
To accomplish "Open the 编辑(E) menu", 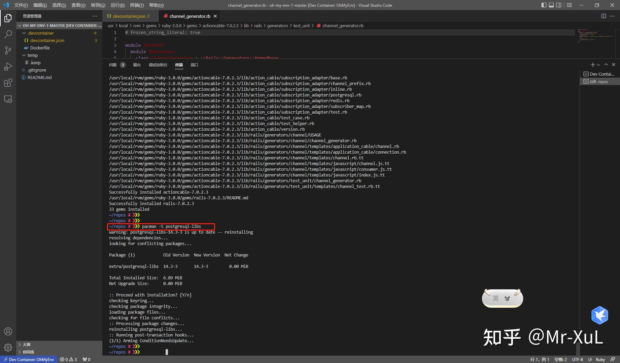I will 40,5.
